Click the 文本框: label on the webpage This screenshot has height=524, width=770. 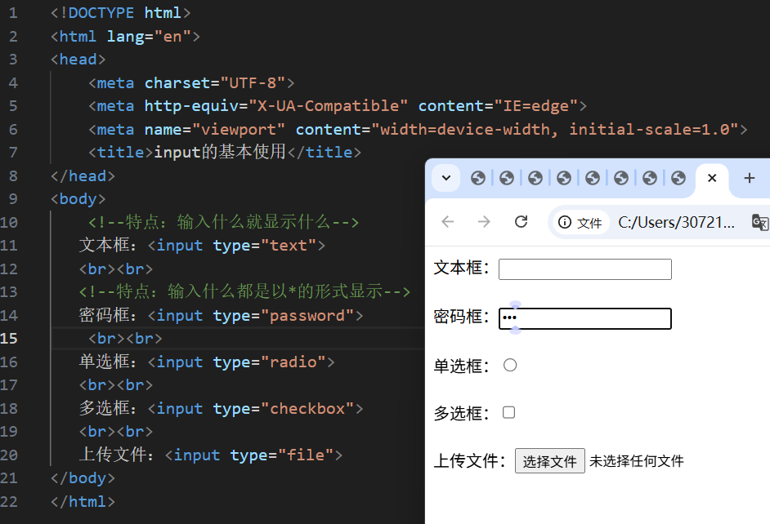(x=462, y=269)
